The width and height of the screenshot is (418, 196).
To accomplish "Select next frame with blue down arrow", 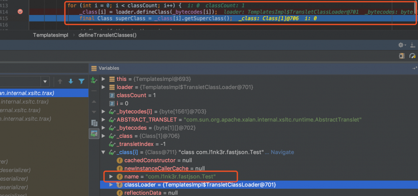I will (x=71, y=82).
